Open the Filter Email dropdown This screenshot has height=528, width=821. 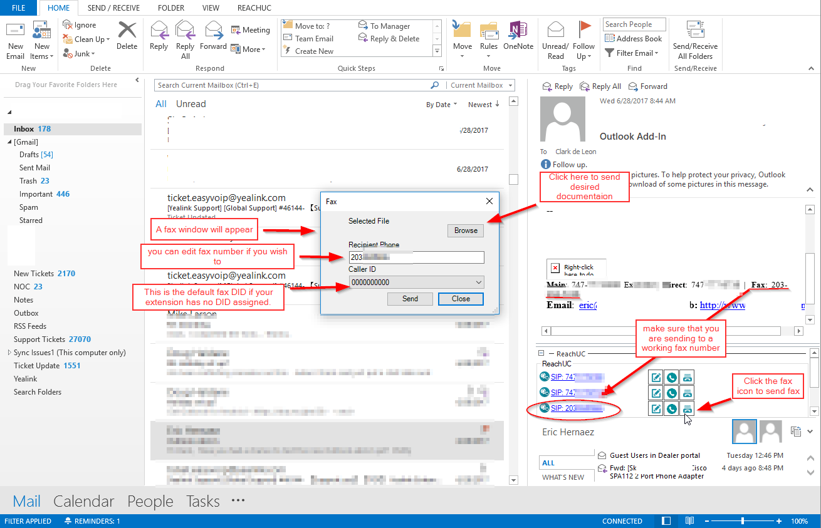click(x=632, y=53)
